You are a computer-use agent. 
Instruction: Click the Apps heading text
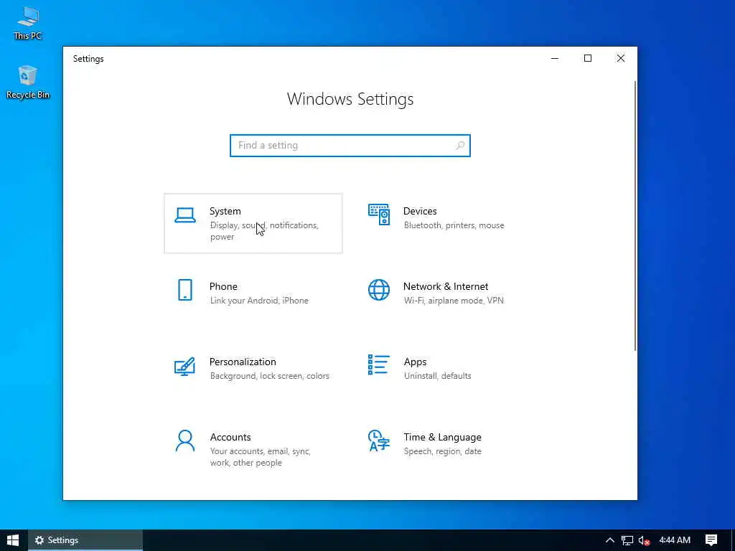416,362
